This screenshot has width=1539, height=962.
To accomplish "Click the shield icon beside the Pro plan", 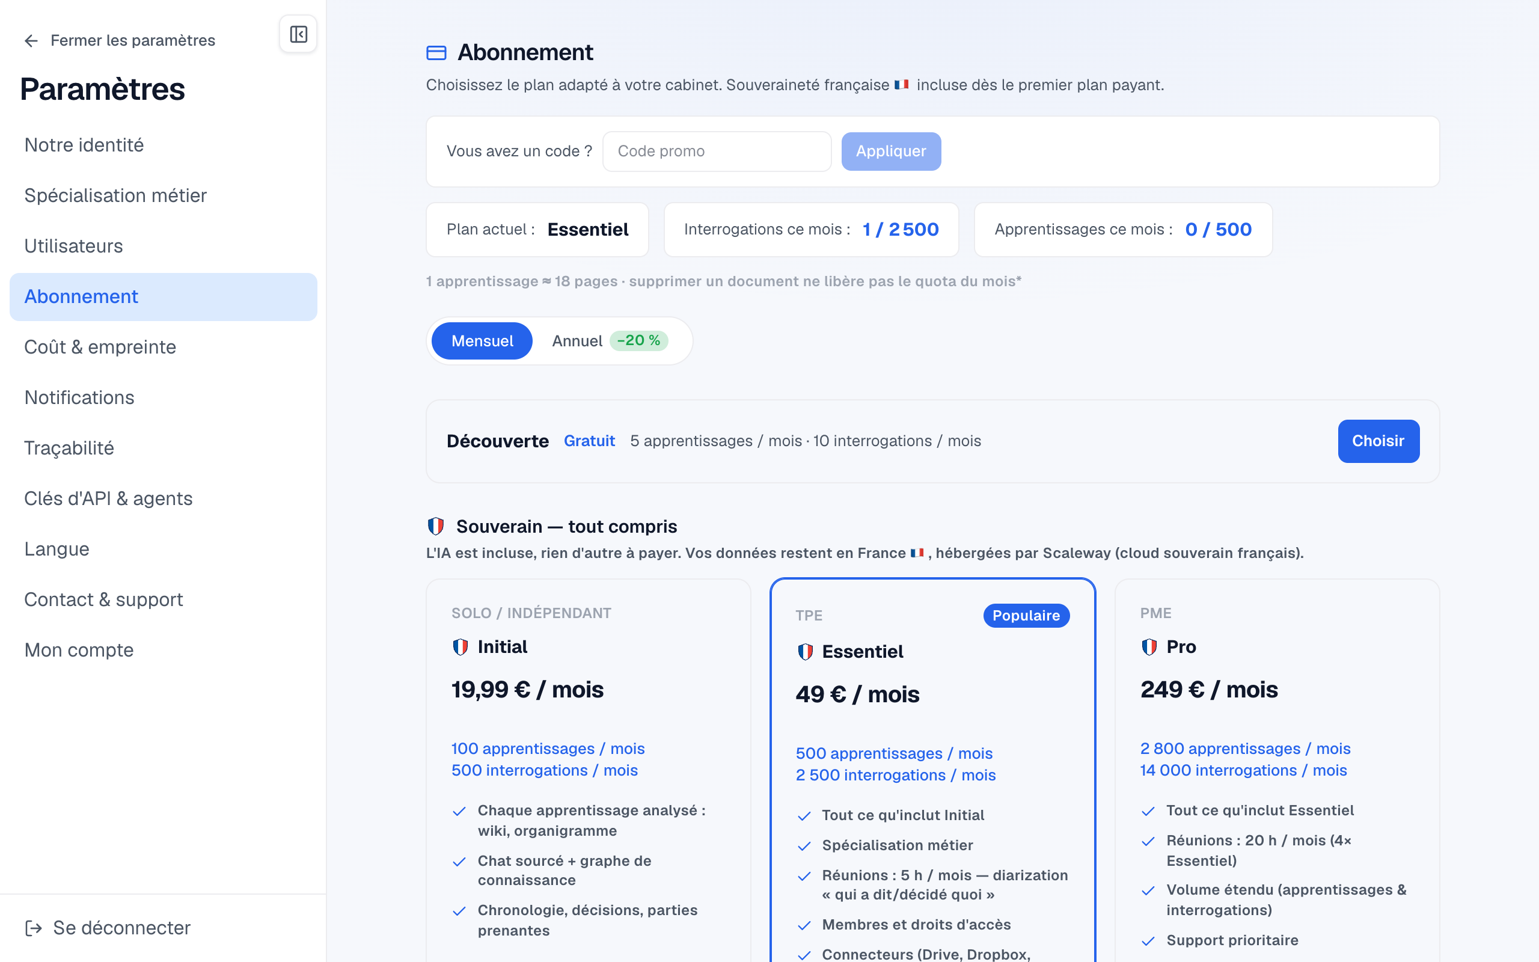I will [1149, 647].
